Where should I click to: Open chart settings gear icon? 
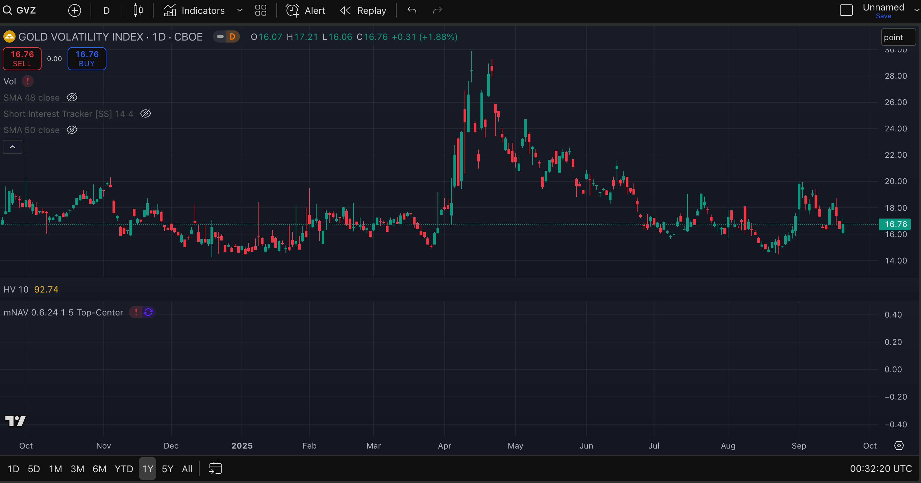pos(898,446)
